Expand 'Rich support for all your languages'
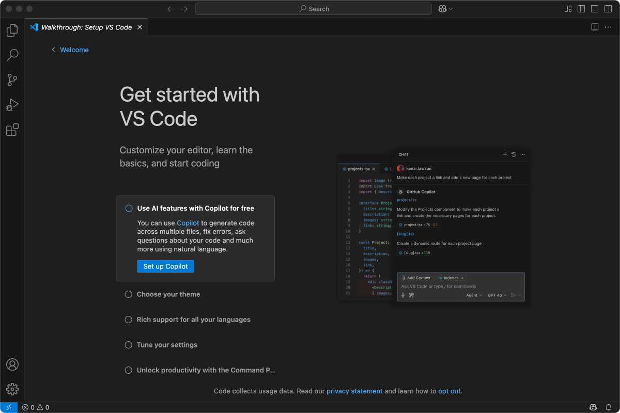Viewport: 620px width, 413px height. point(193,320)
